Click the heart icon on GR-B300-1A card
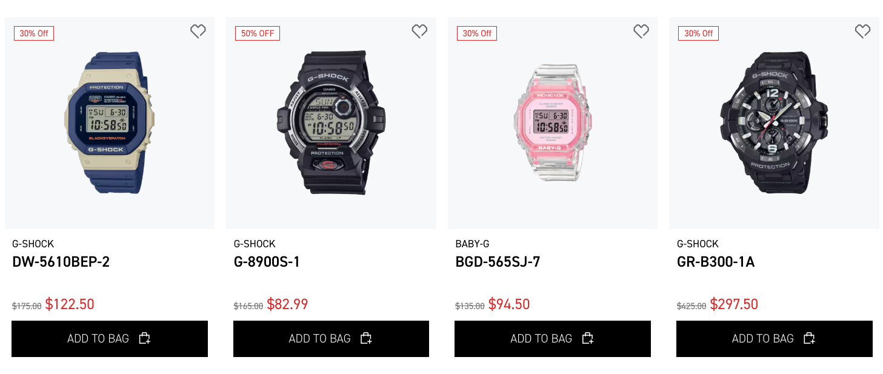Viewport: 883px width, 374px height. (x=862, y=32)
